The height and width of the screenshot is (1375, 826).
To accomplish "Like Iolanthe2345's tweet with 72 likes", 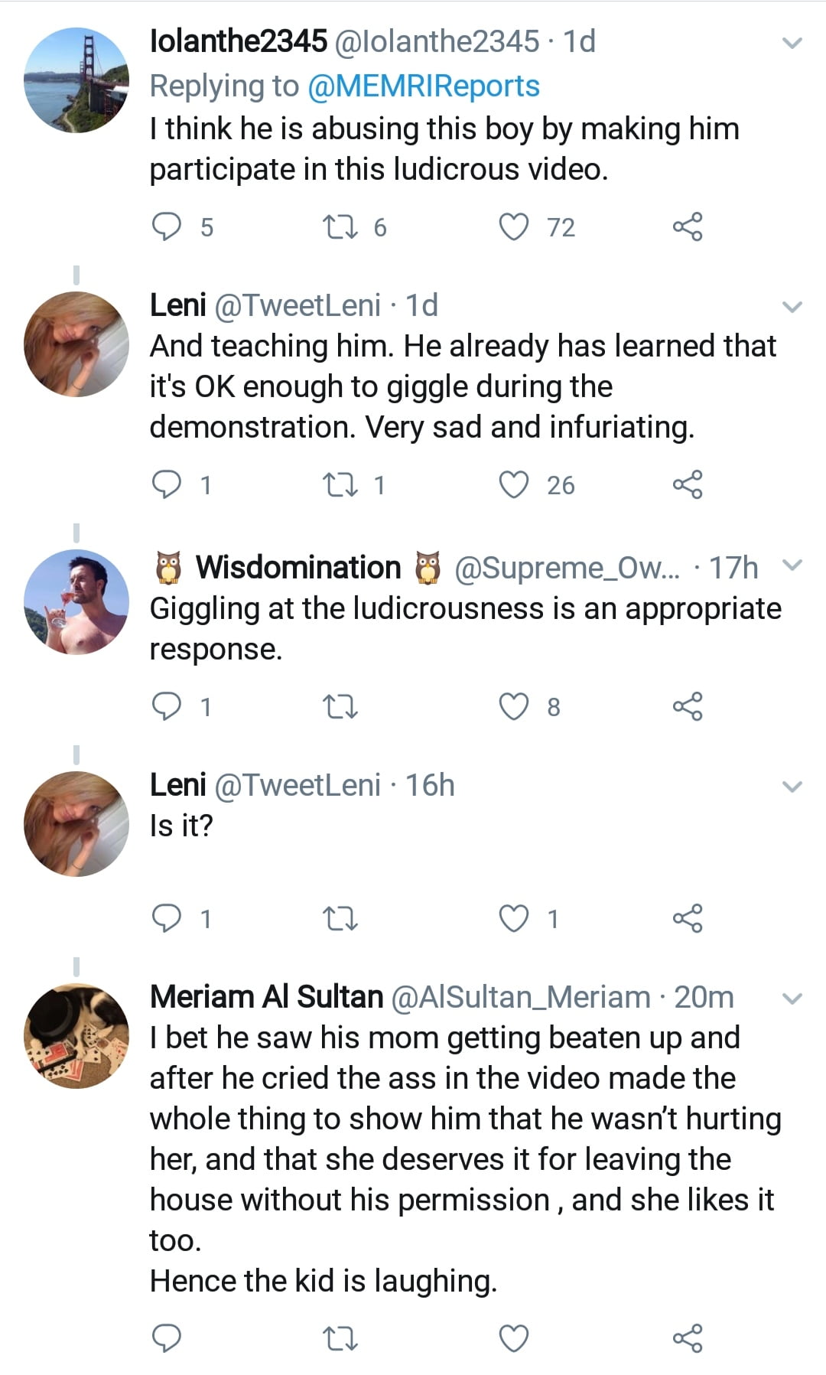I will pos(513,227).
